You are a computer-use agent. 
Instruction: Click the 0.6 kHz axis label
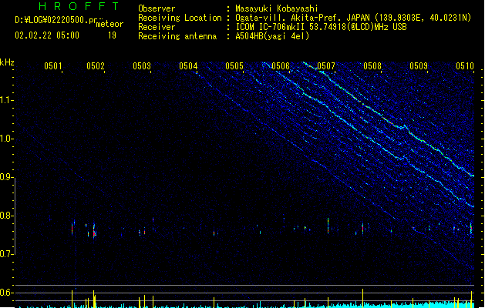click(x=5, y=293)
